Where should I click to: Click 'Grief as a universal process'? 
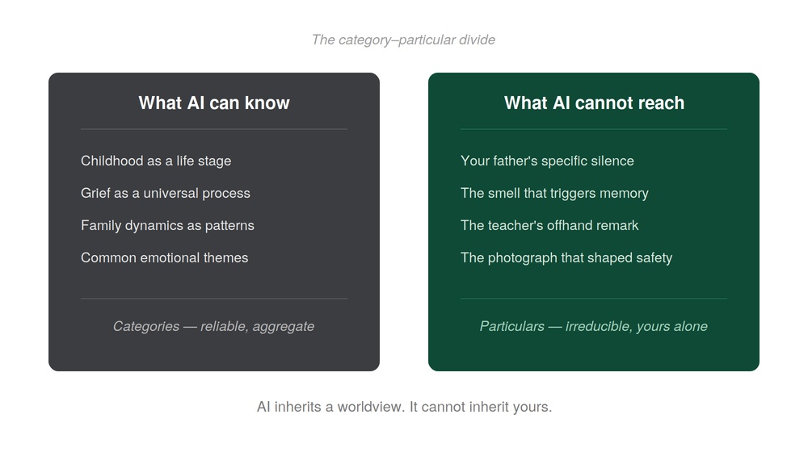click(x=166, y=193)
